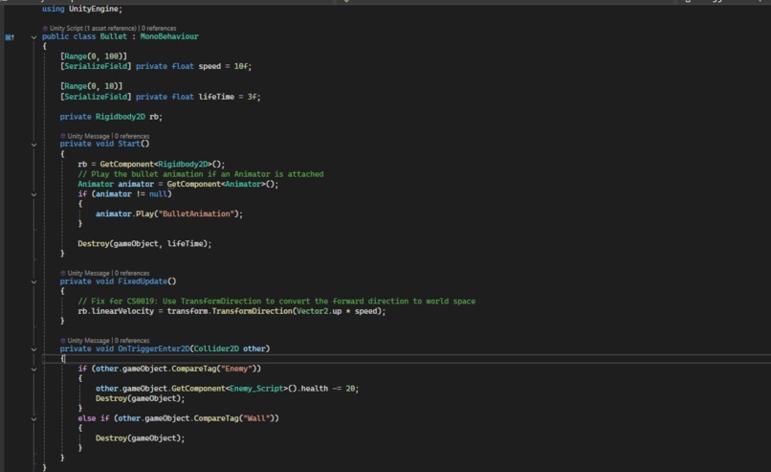Place cursor at OnTriggerEnter2D opening brace

tap(63, 359)
